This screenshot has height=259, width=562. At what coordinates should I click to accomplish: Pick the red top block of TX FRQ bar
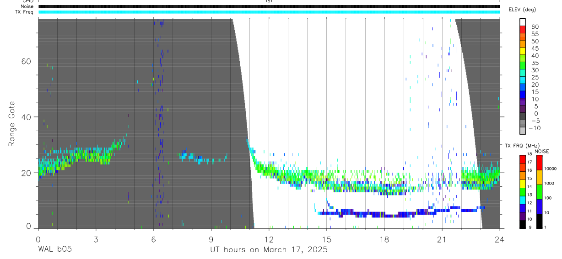[523, 159]
